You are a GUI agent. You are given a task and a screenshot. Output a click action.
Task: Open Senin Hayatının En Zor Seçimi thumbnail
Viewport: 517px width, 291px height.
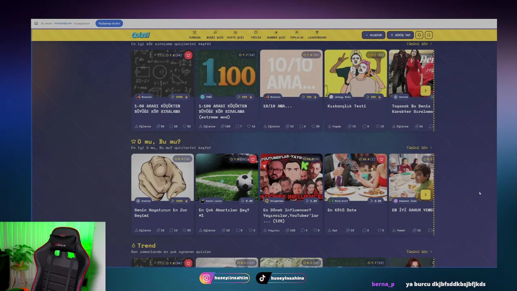[162, 177]
